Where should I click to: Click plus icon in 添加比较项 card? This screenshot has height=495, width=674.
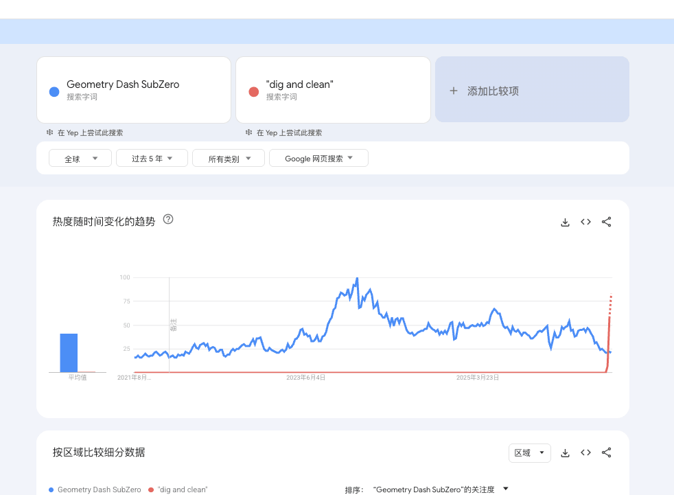[454, 91]
